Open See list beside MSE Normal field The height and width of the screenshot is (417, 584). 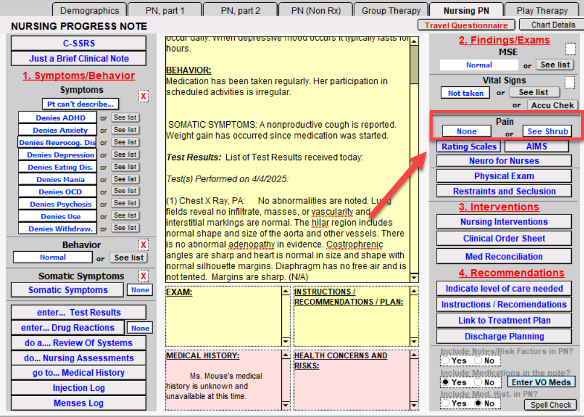(555, 65)
